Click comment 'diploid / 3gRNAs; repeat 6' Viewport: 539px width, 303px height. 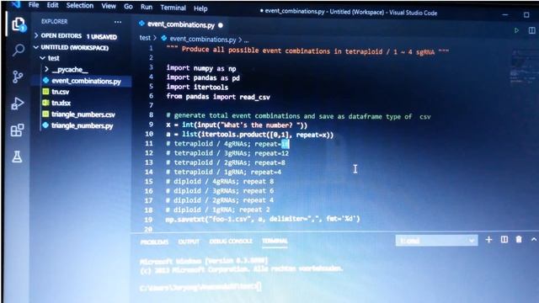pyautogui.click(x=220, y=191)
